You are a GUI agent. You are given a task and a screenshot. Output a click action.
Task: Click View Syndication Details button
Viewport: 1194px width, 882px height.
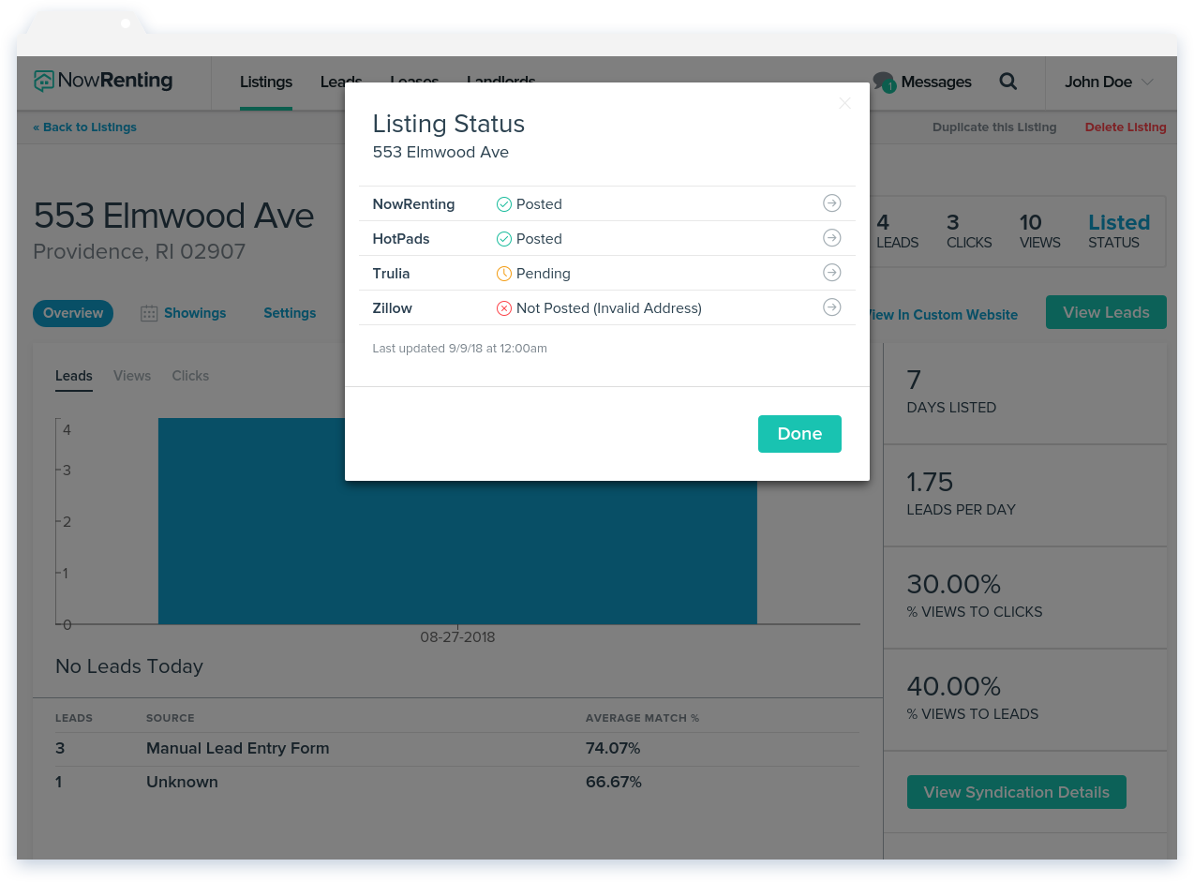coord(1017,792)
